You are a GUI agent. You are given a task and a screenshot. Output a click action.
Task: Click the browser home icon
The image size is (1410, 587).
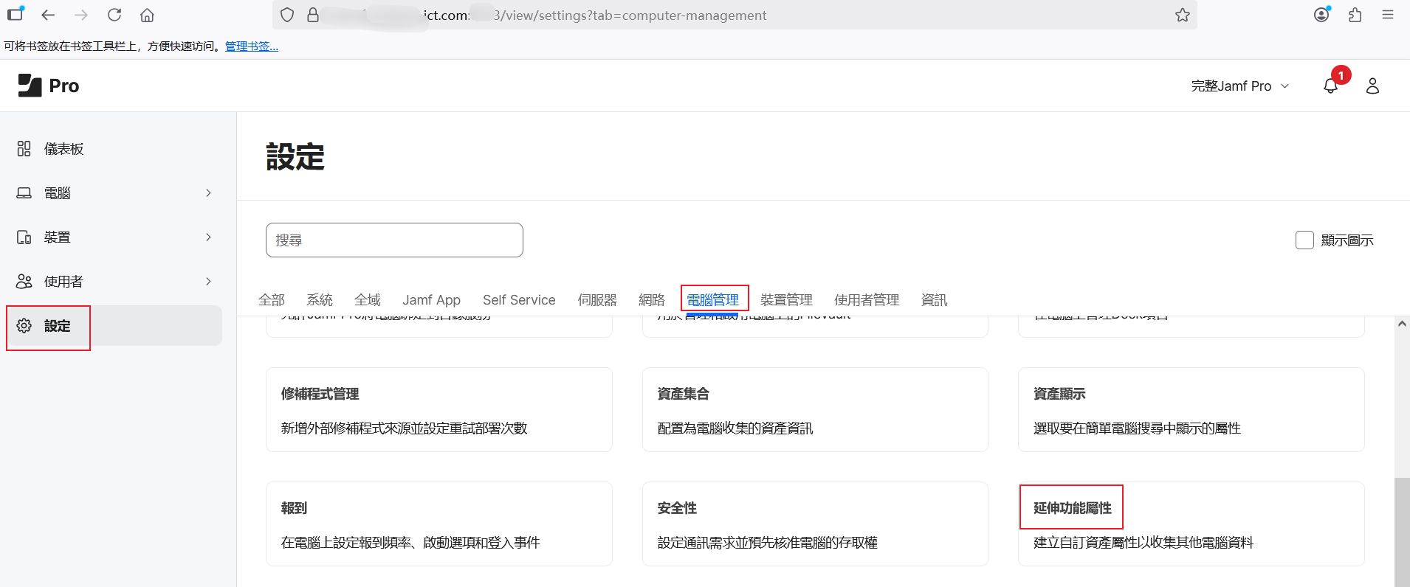tap(147, 15)
